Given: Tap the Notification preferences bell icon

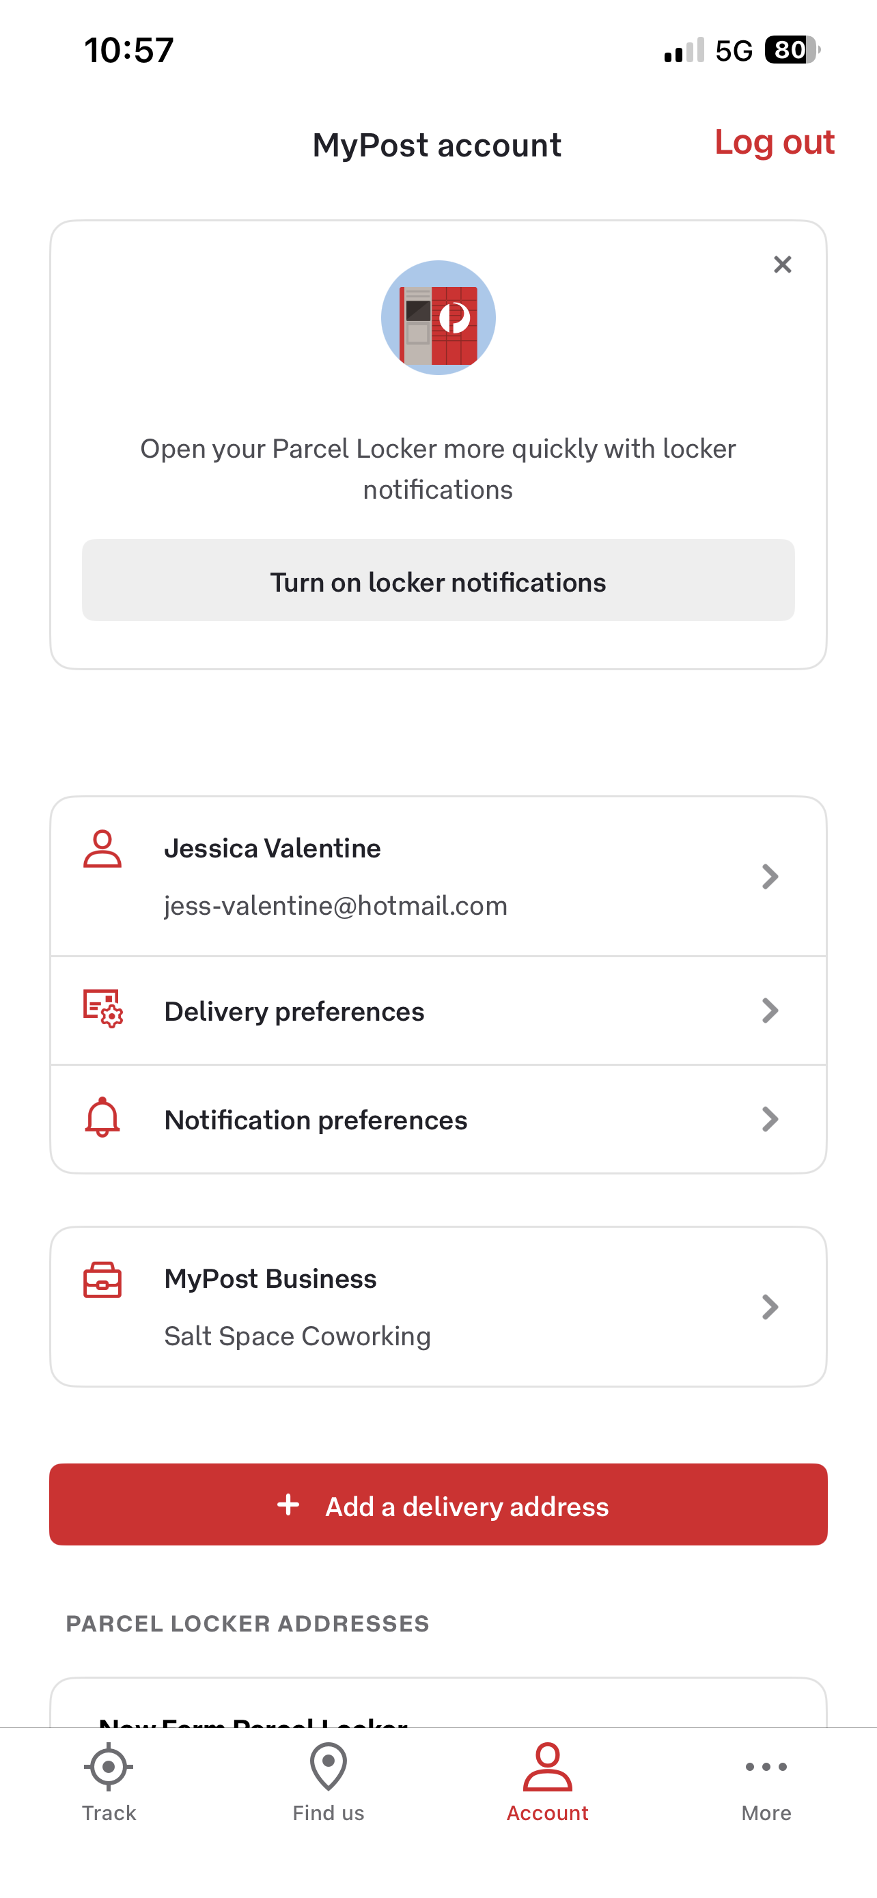Looking at the screenshot, I should [102, 1118].
